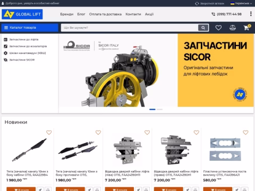Click the SICOR parts category icon
Viewport: 255px width, 191px height.
tap(6, 60)
